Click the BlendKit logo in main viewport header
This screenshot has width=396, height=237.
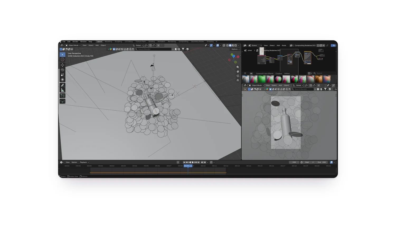[111, 49]
